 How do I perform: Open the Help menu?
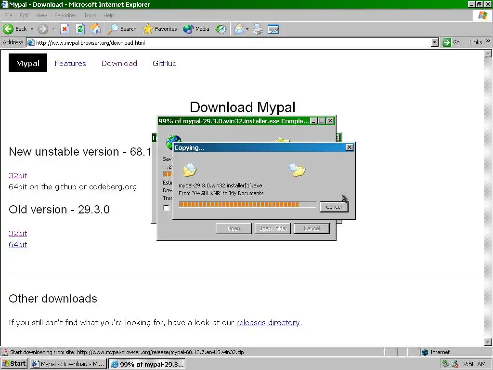[x=108, y=15]
